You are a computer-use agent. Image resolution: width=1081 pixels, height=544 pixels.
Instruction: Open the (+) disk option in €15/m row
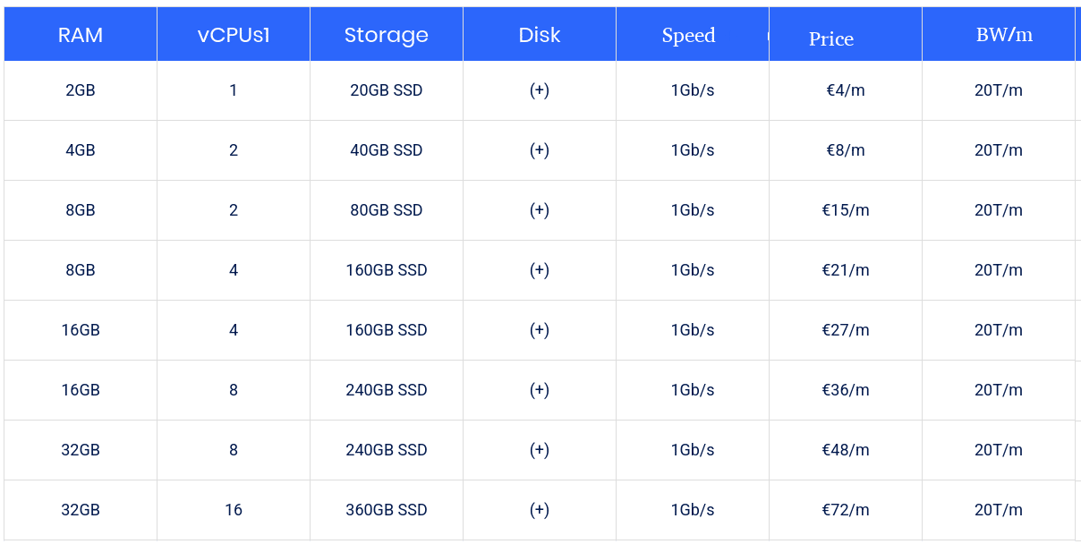point(539,210)
